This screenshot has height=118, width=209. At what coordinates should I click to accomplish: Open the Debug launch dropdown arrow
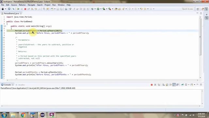(95, 9)
